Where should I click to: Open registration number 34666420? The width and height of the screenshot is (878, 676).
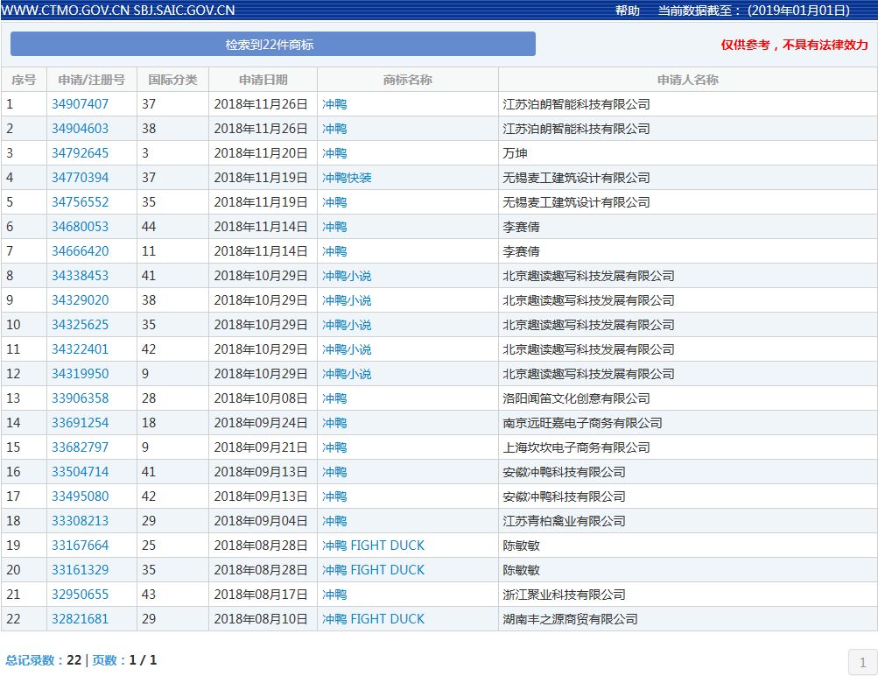pyautogui.click(x=80, y=251)
